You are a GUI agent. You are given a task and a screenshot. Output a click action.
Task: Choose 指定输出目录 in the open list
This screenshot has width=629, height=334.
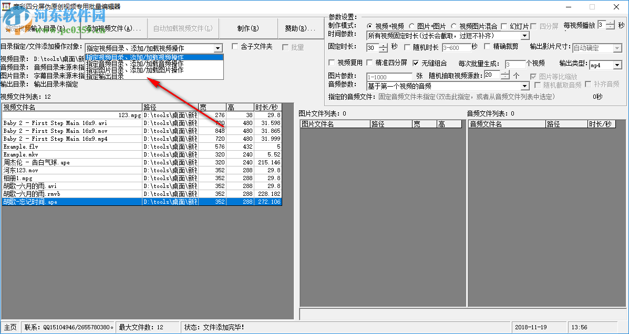coord(154,76)
